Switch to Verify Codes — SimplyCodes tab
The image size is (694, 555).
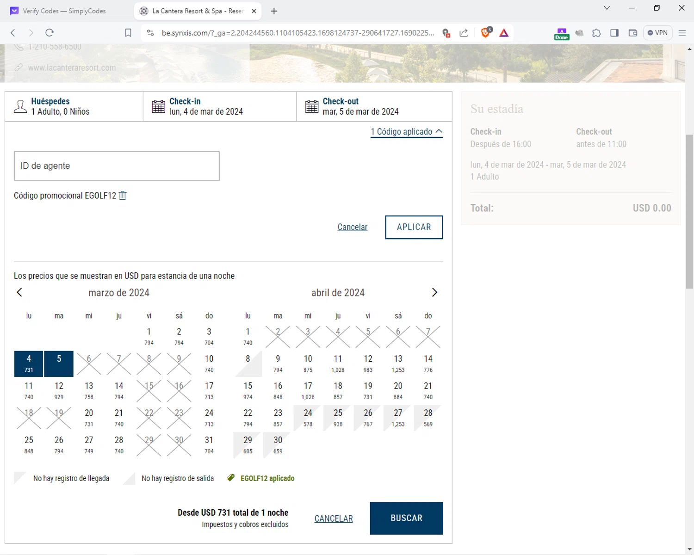pyautogui.click(x=64, y=11)
